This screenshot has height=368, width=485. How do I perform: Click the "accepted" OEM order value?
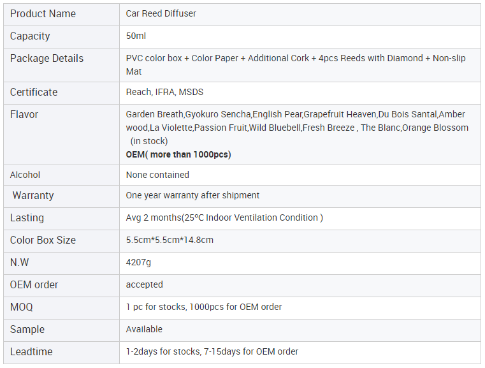[x=145, y=284]
